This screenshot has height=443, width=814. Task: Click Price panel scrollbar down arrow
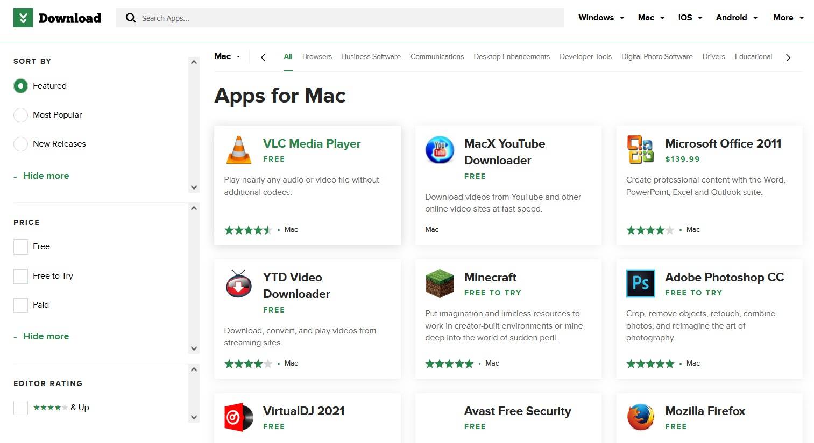194,348
